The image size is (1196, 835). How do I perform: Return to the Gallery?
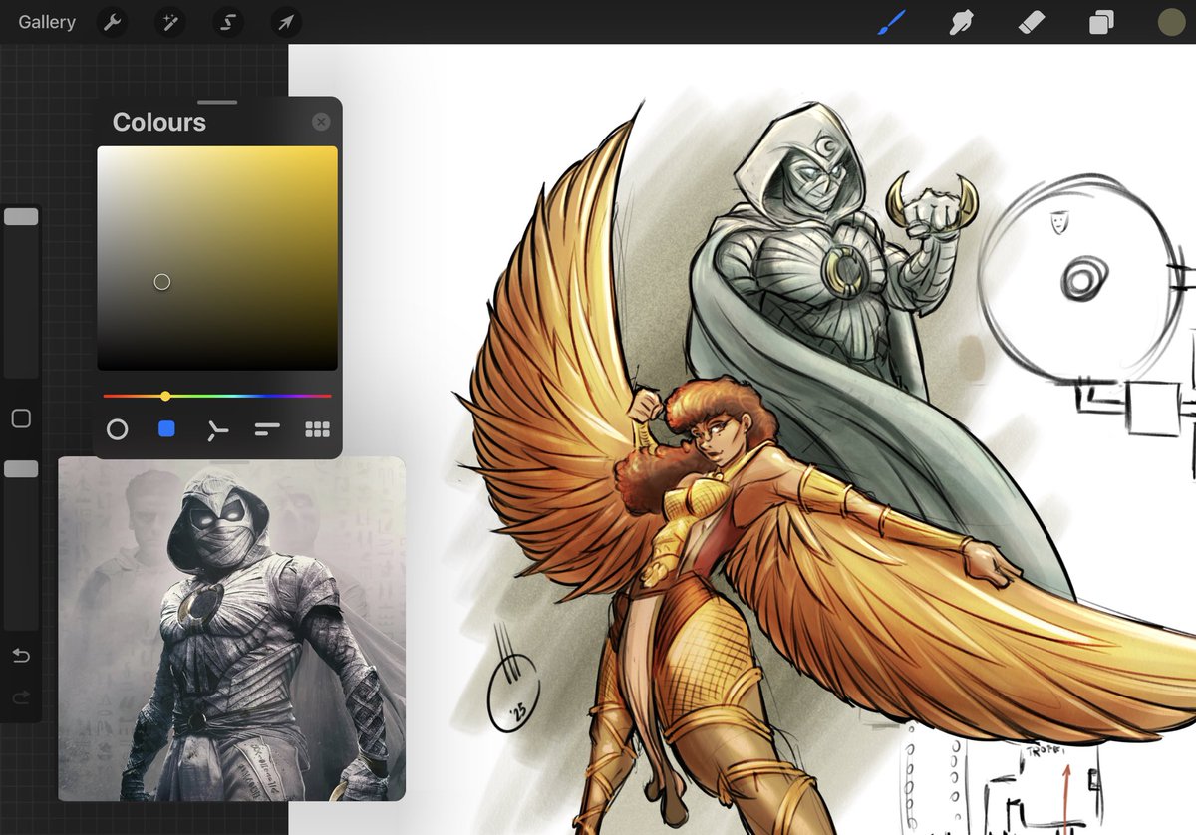(47, 22)
